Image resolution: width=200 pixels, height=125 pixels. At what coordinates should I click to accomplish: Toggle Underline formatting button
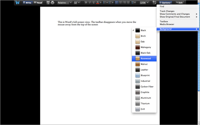tap(94, 3)
